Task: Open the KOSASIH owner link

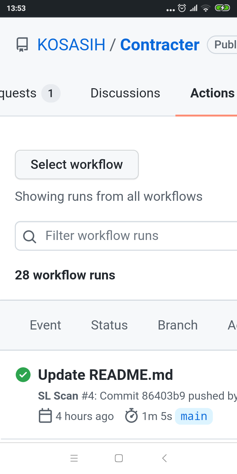Action: click(71, 45)
